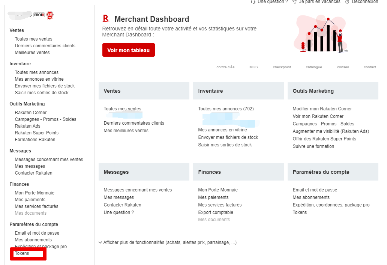
Task: Select Formations Rakuten in the sidebar
Action: pyautogui.click(x=35, y=140)
